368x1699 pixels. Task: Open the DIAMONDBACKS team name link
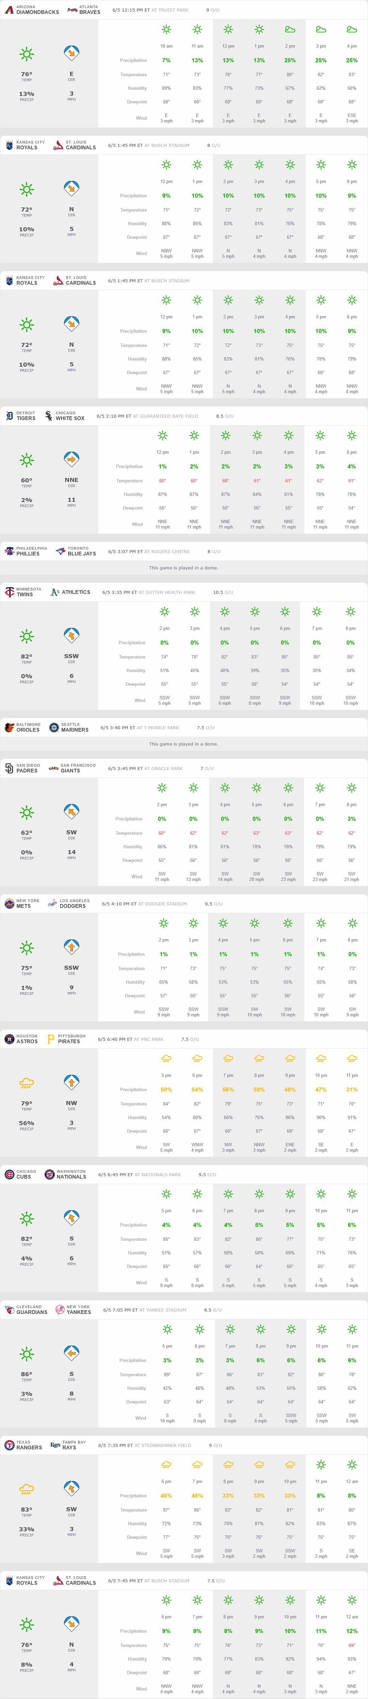[x=38, y=13]
